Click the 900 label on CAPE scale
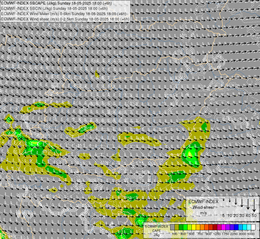 tap(208, 234)
